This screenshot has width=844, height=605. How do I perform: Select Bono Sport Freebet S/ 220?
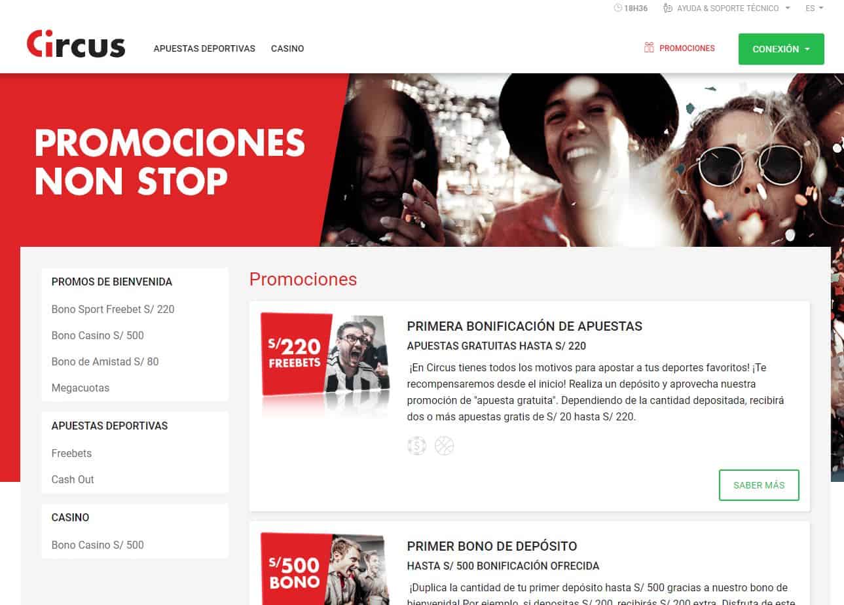[x=113, y=309]
